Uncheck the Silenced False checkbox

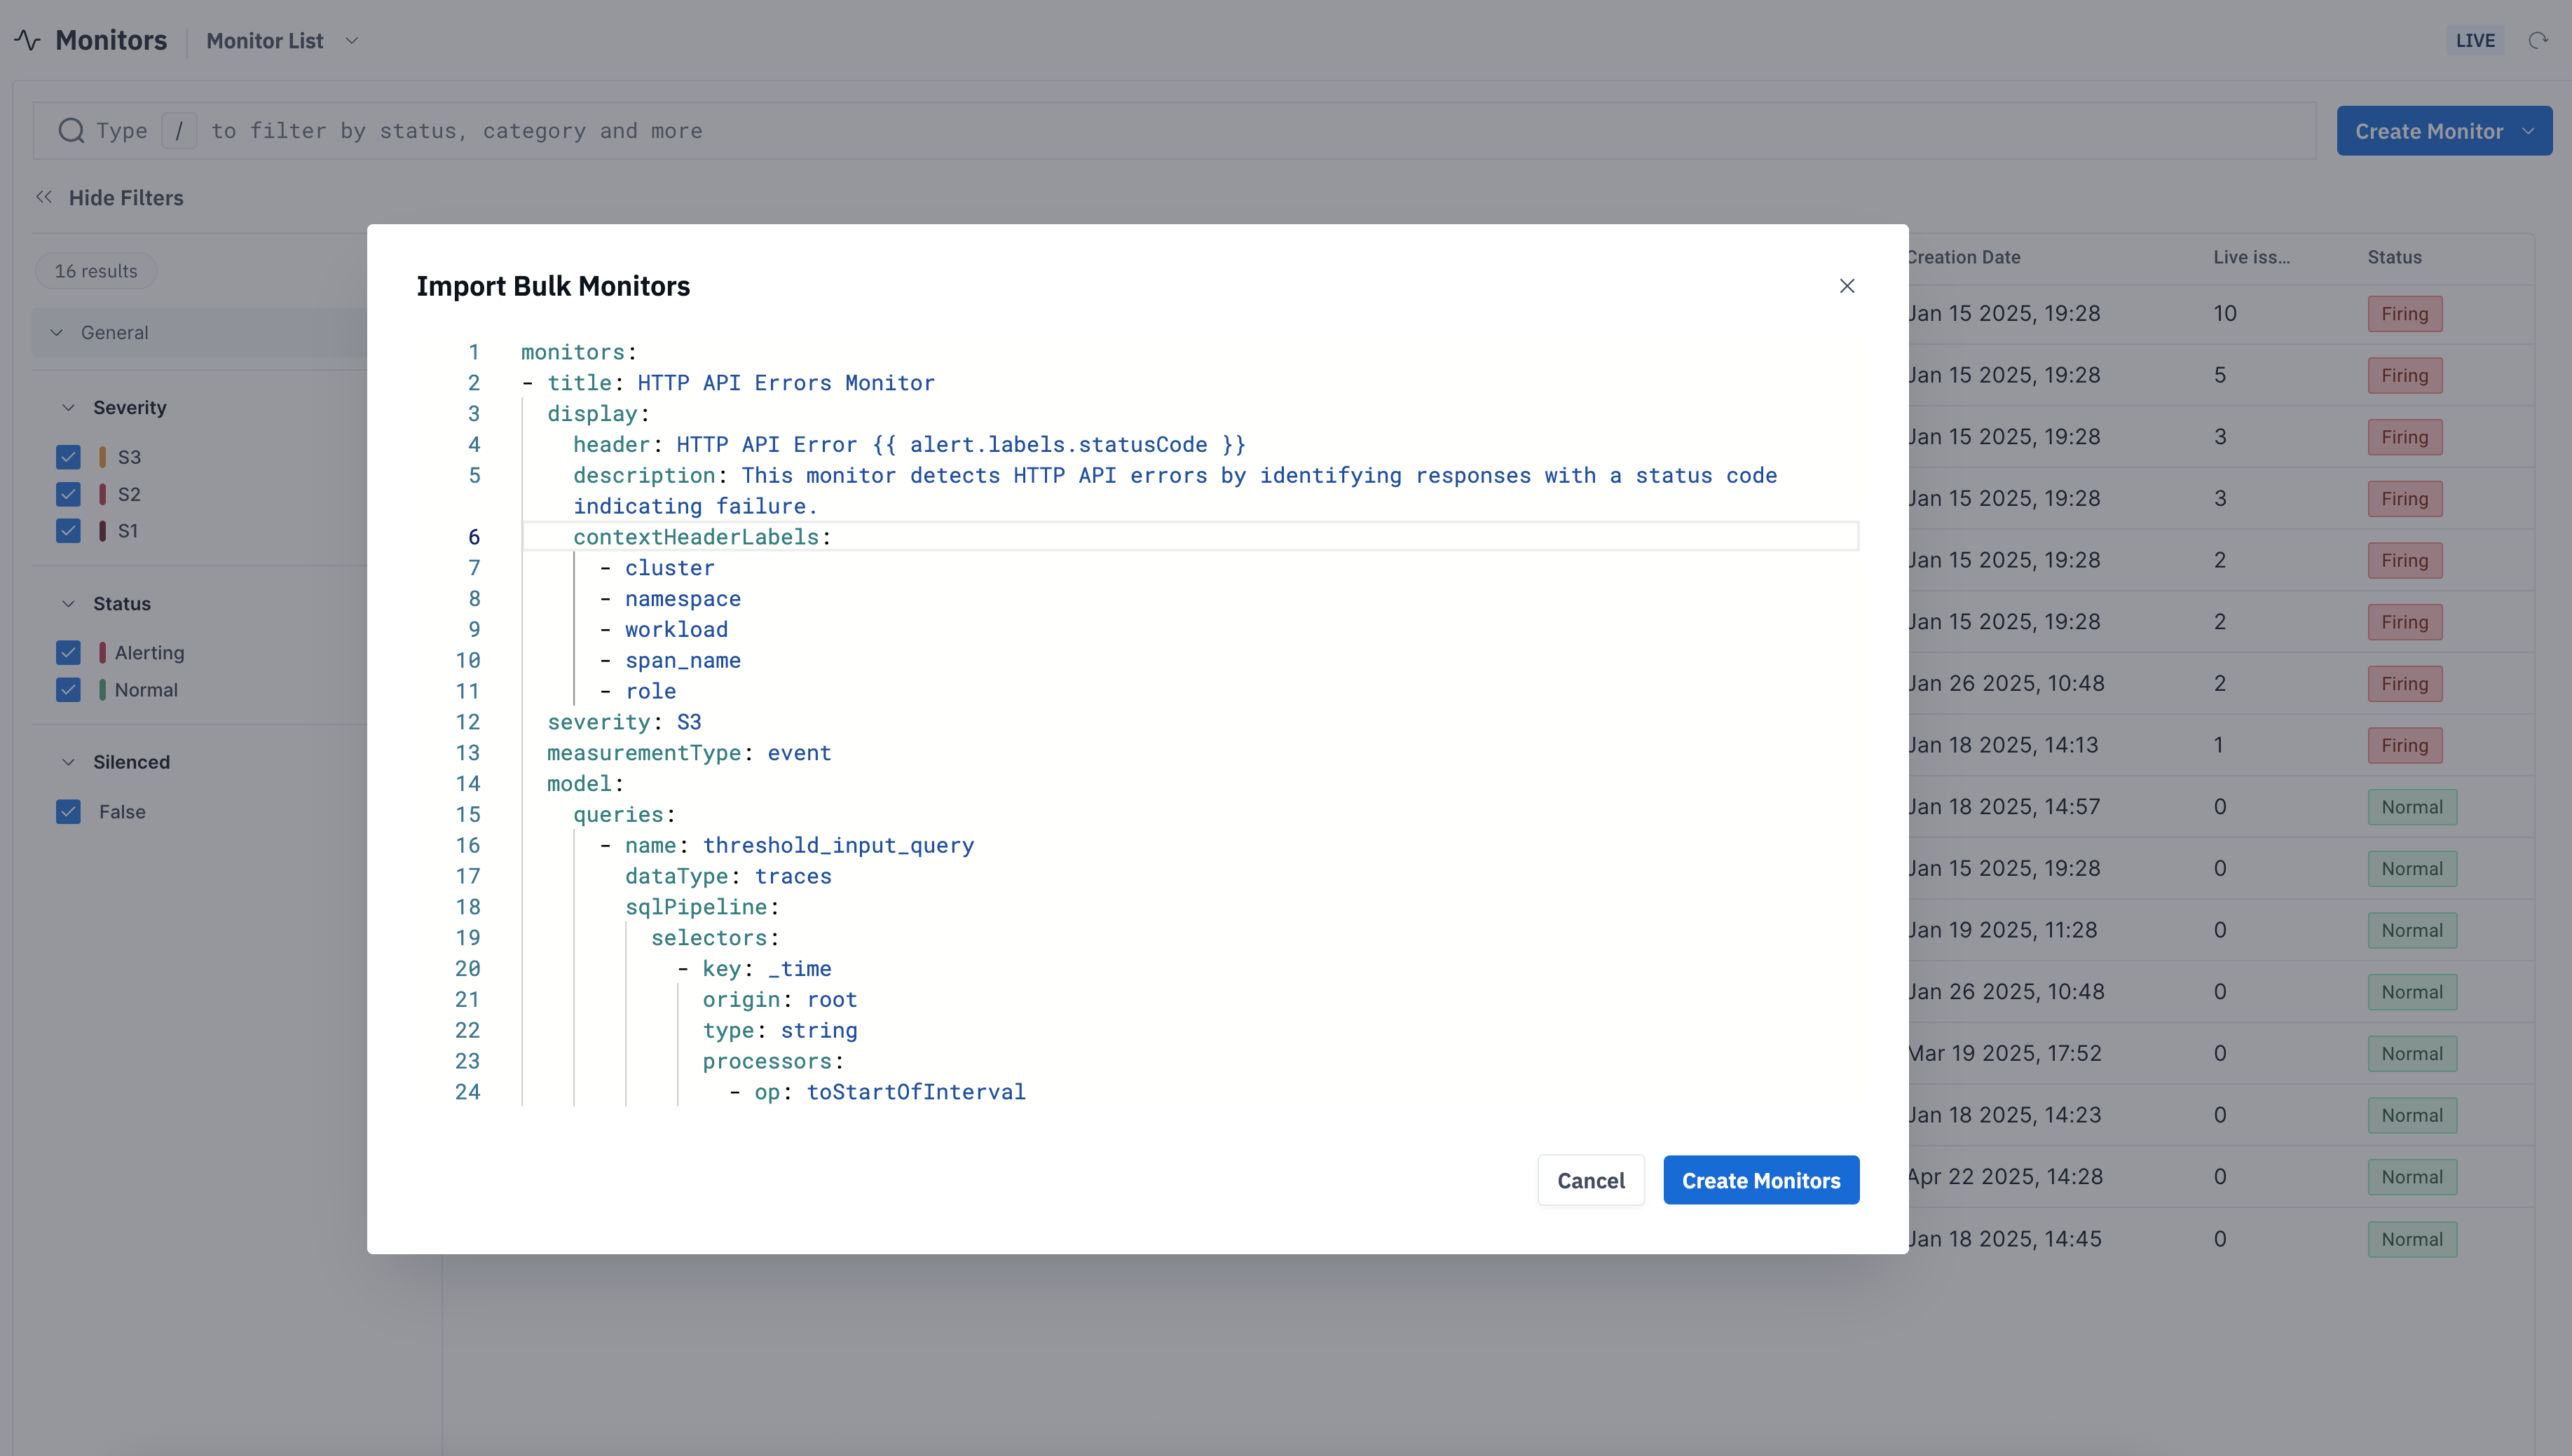(x=68, y=812)
